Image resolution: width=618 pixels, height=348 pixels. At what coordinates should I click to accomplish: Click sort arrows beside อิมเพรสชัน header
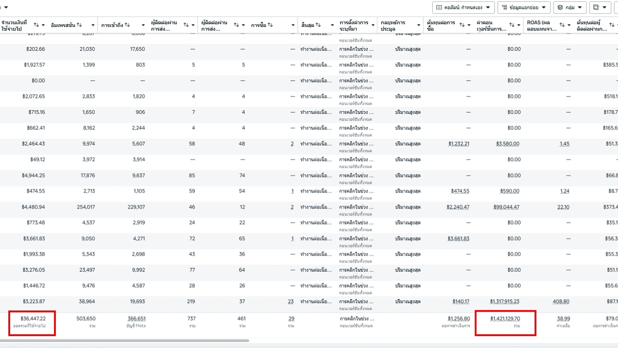79,25
